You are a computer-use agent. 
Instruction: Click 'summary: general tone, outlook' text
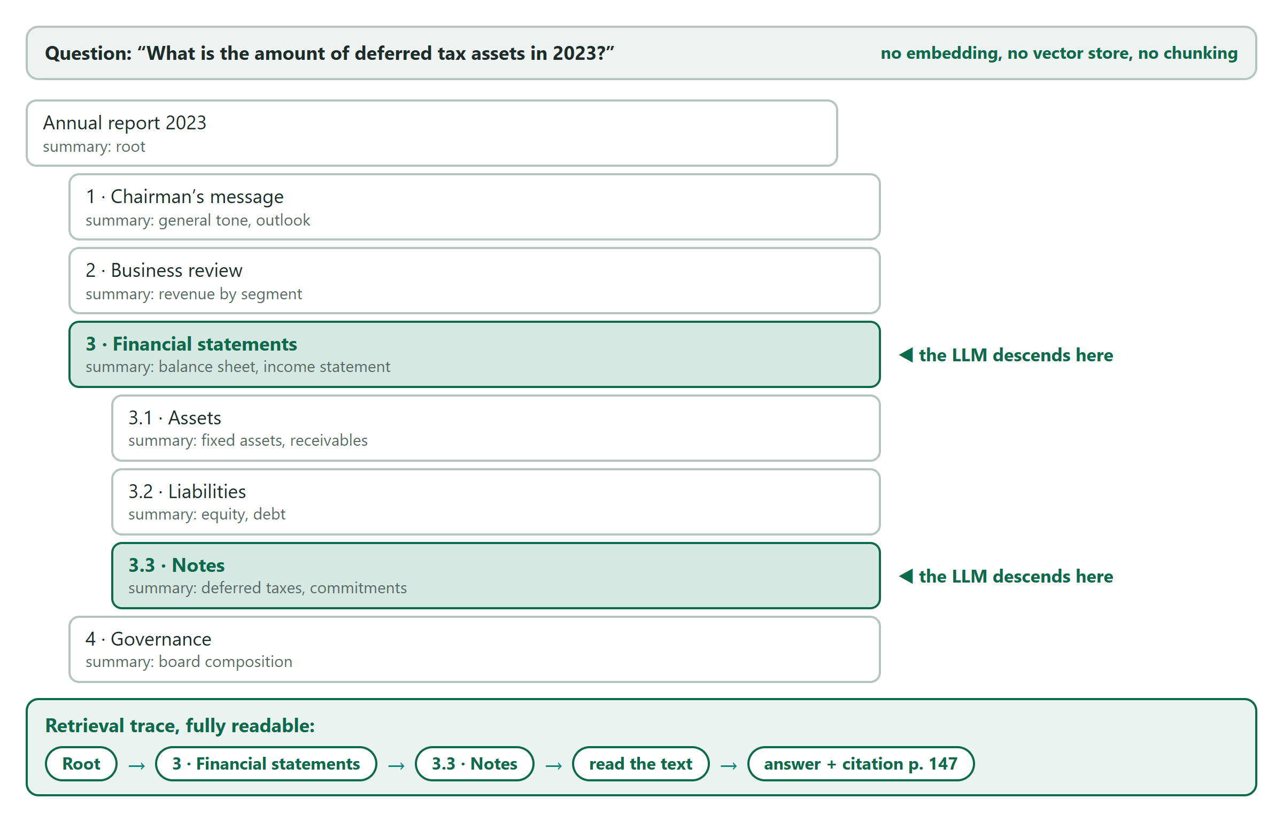[x=198, y=220]
